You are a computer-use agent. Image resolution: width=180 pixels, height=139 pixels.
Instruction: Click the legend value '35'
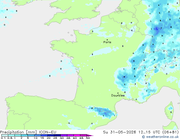(68, 138)
